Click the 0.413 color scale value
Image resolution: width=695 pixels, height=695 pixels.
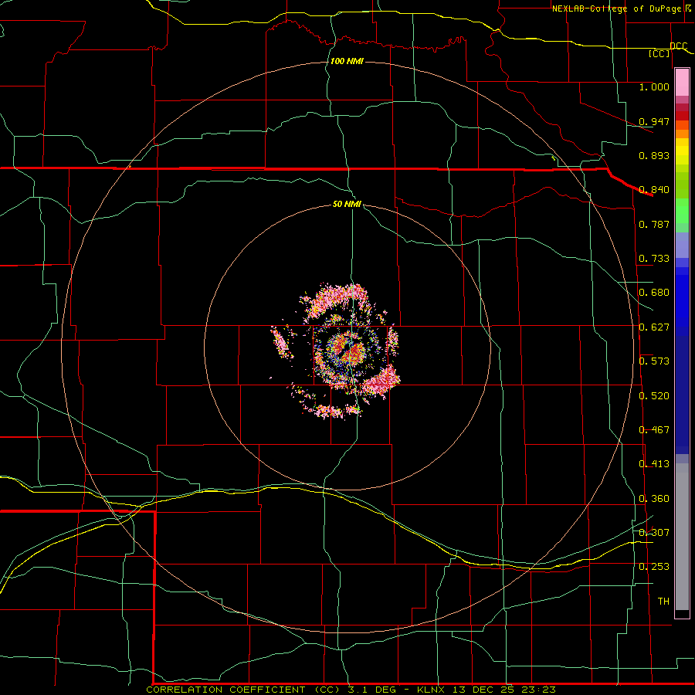pos(654,464)
